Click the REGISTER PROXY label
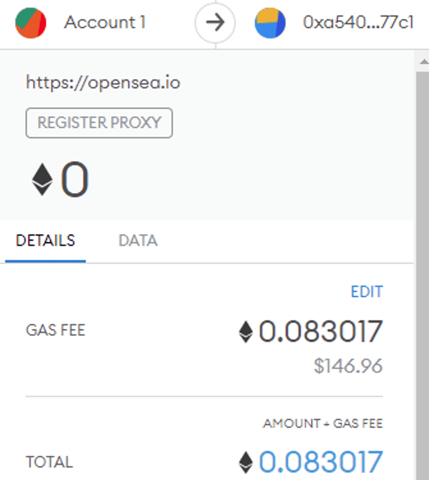This screenshot has width=429, height=480. click(99, 123)
